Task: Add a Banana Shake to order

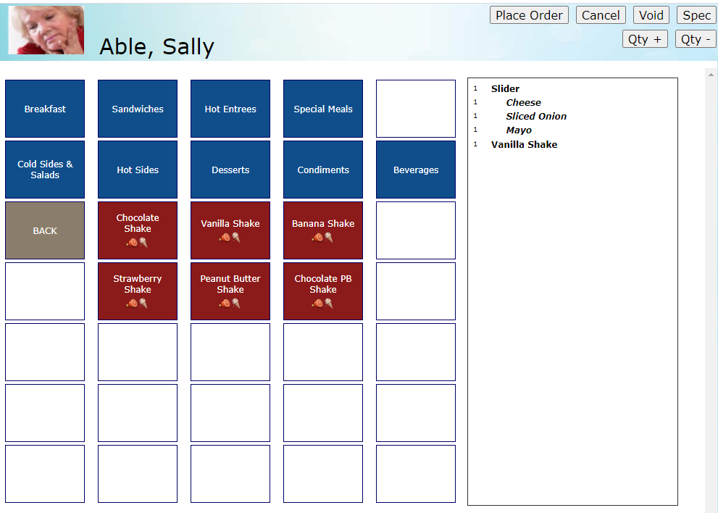Action: pos(323,230)
